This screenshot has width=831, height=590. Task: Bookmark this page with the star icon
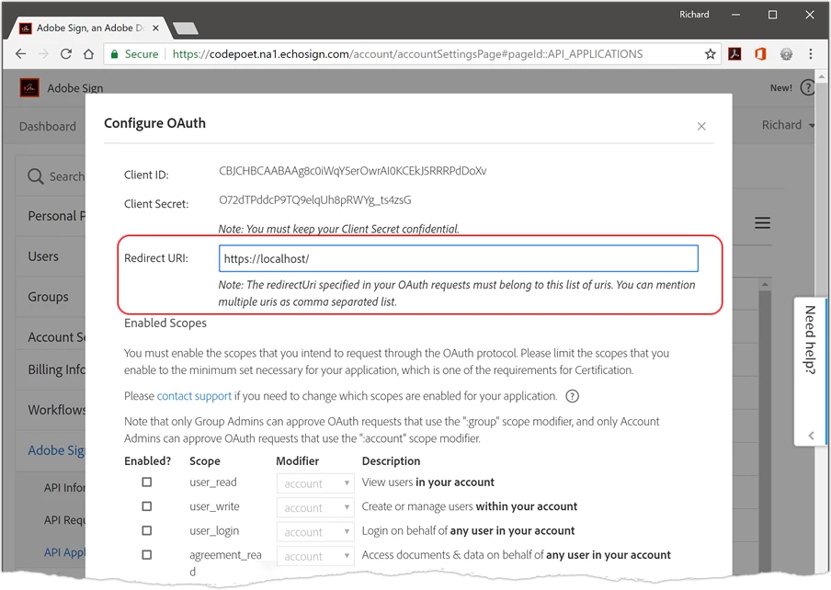(711, 54)
